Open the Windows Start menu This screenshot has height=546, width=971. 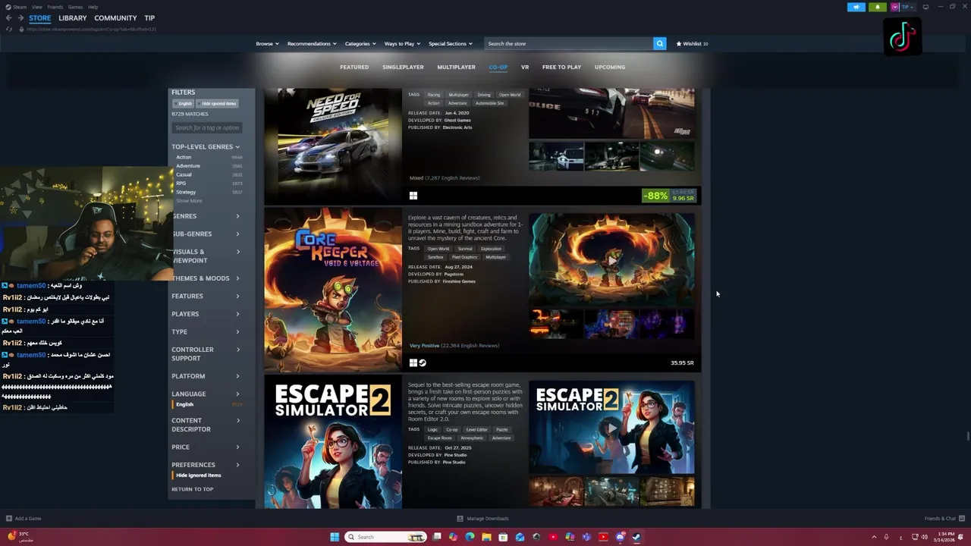point(335,537)
